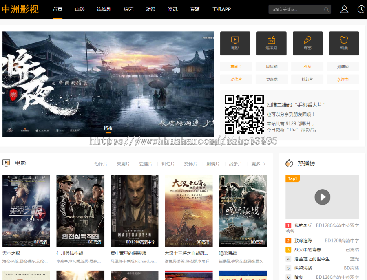Open rank 6 暗剑
The height and width of the screenshot is (280, 367).
322,277
